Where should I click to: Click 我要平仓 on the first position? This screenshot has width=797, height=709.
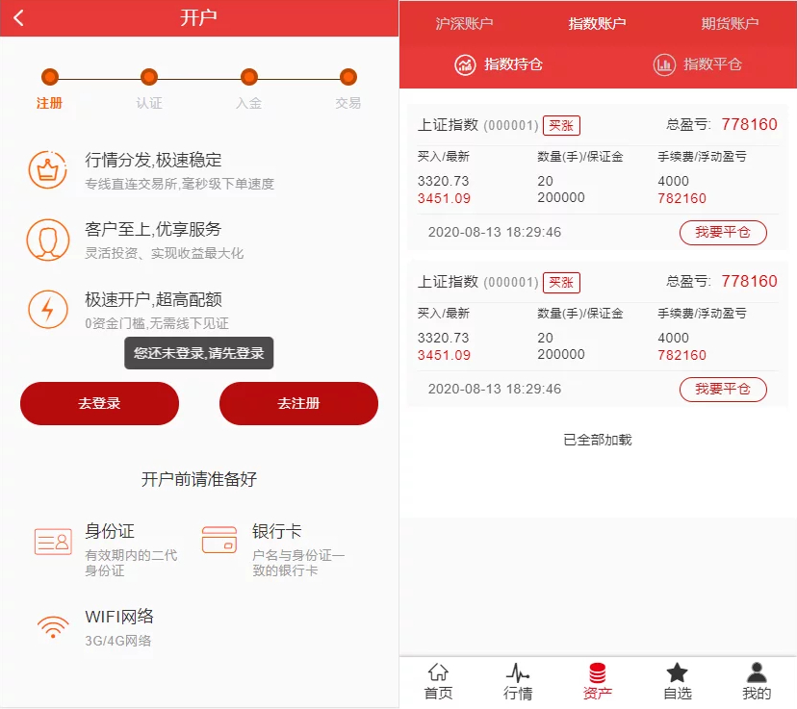click(723, 232)
